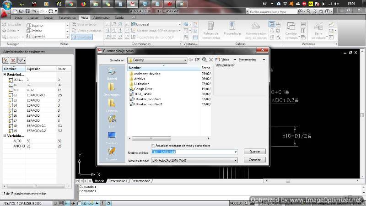This screenshot has width=366, height=206.
Task: Click the search the web icon in dialog
Action: coord(204,60)
